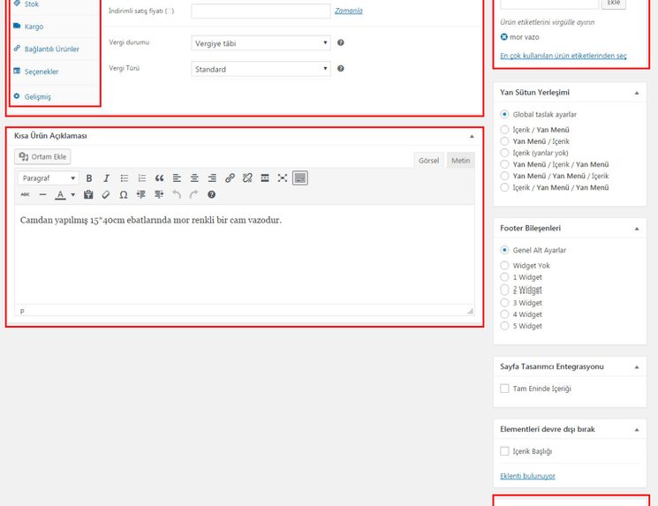This screenshot has height=506, width=658.
Task: Remove the 'mor vazo' tag
Action: pos(504,37)
